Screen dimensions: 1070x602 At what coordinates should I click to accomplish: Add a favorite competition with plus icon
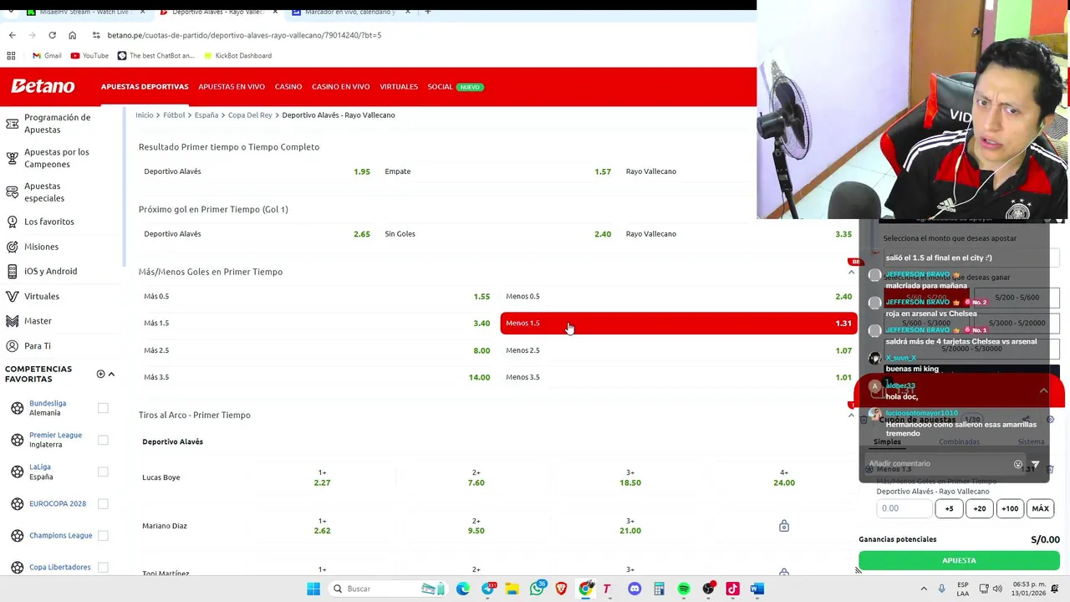(100, 374)
